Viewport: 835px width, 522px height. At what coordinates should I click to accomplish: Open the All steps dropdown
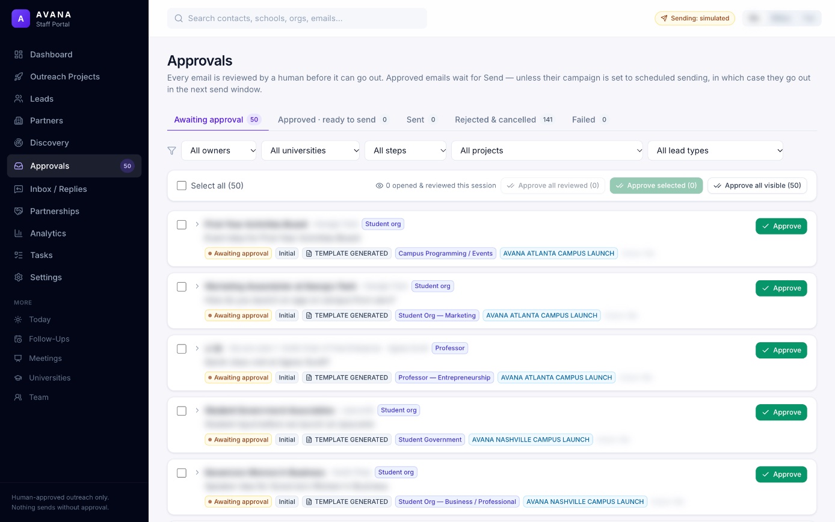(405, 151)
